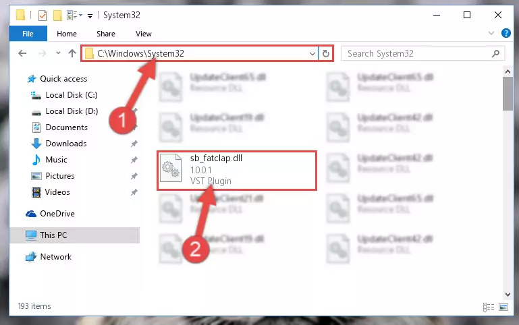Unpin Downloads from Quick access
This screenshot has width=519, height=325.
pyautogui.click(x=134, y=144)
